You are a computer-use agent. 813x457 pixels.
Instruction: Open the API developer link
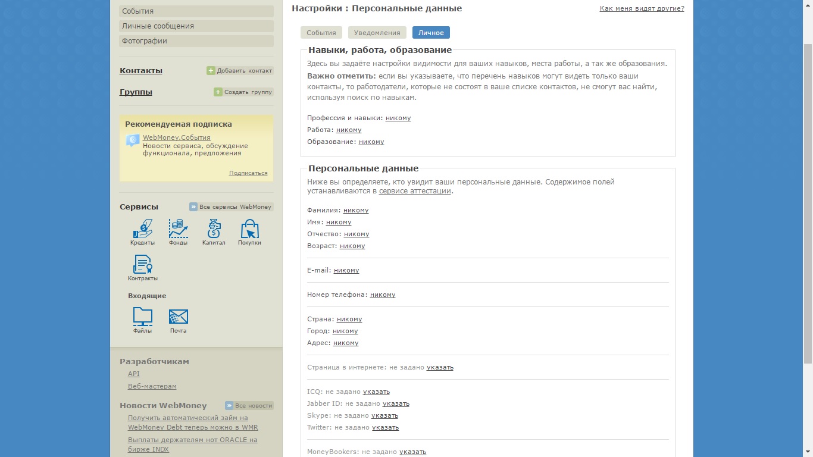coord(134,374)
